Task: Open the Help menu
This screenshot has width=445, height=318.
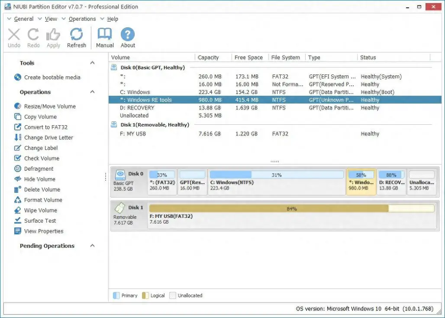Action: pyautogui.click(x=113, y=19)
